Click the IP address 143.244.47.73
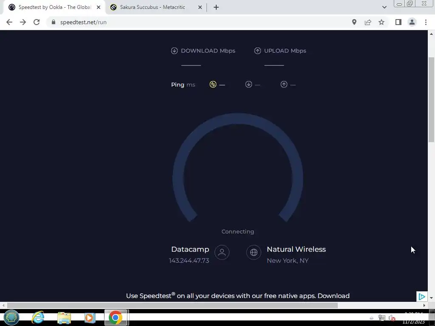 [x=189, y=261]
